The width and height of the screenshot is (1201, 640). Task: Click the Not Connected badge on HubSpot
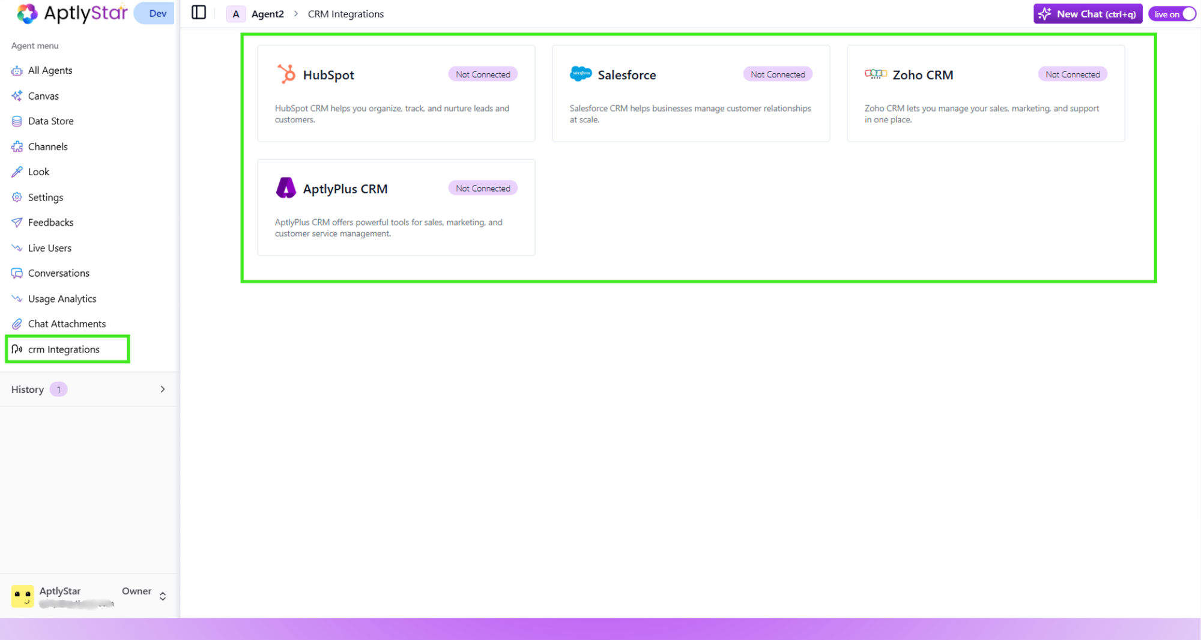pyautogui.click(x=483, y=74)
